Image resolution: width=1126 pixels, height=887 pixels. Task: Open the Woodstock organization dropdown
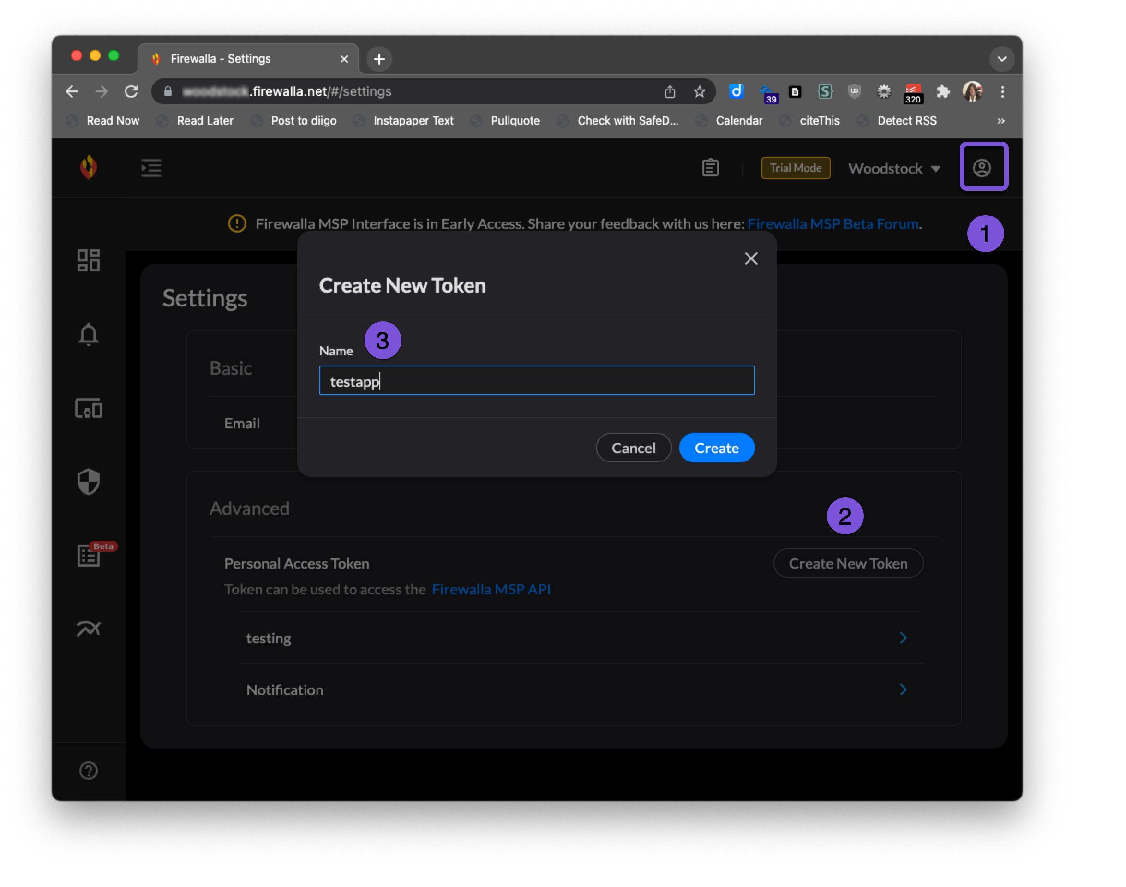coord(894,168)
